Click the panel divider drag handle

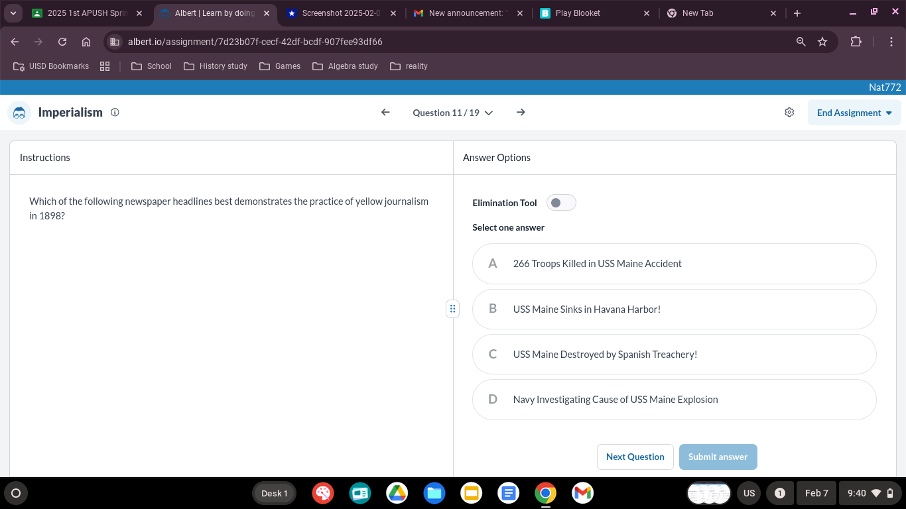pyautogui.click(x=453, y=309)
